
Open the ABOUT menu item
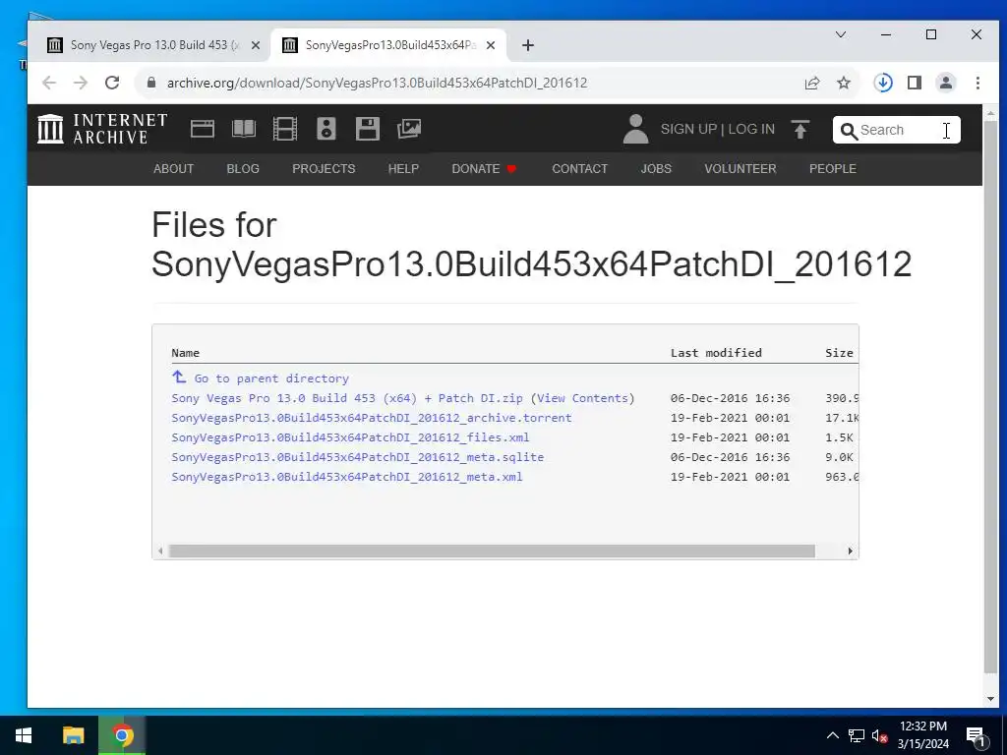click(x=173, y=169)
